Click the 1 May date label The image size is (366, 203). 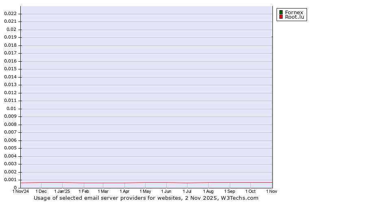pos(145,191)
